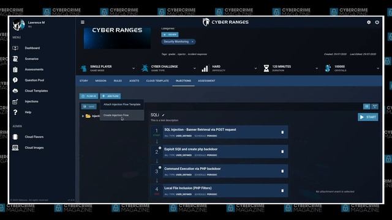
Task: Select step 4 Local File Inclusion
Action: (225, 191)
